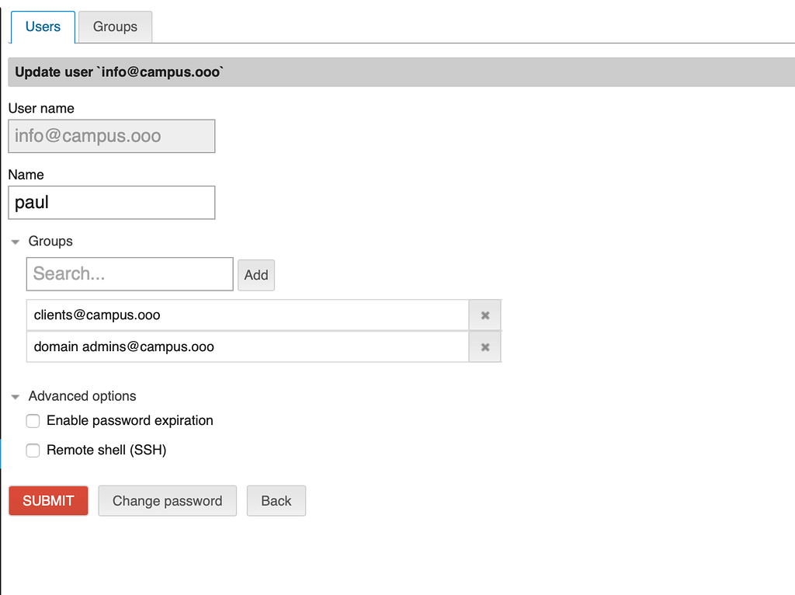795x595 pixels.
Task: Click the Name label above paul
Action: click(x=26, y=175)
